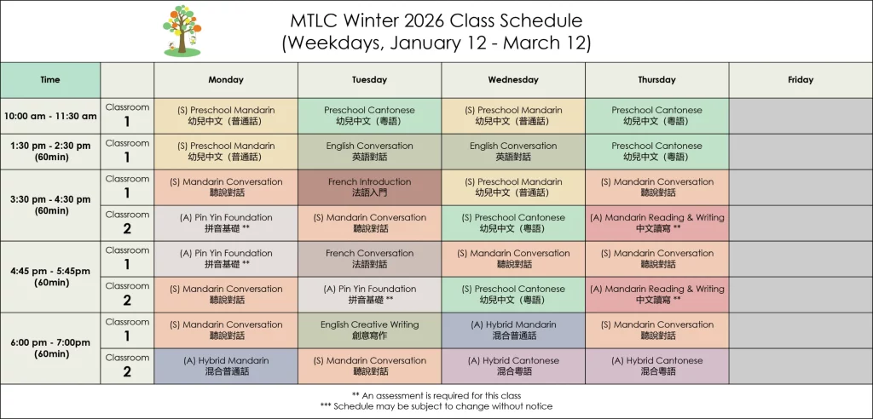Click the 4:45 pm - 5:45pm time slot

(50, 277)
